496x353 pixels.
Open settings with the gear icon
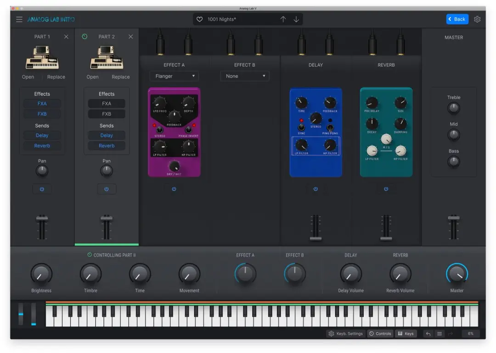point(477,19)
